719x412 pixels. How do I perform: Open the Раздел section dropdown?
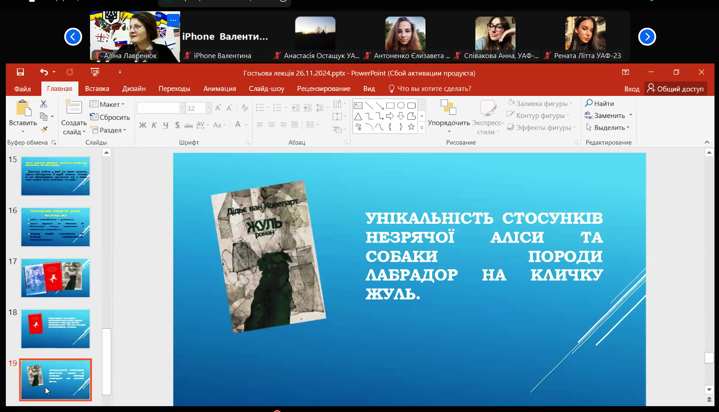point(109,130)
